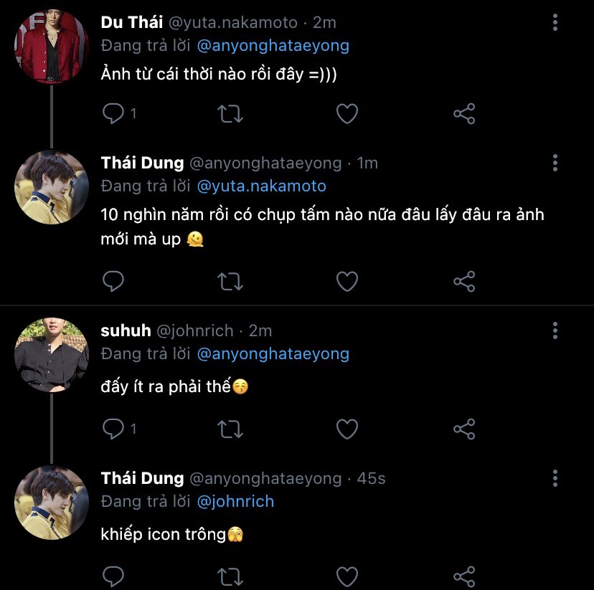
Task: Retweet Thái Dung's '10 nghìn năm' tweet
Action: click(230, 281)
